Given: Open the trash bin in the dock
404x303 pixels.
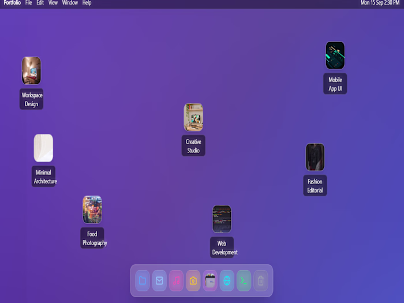Looking at the screenshot, I should [x=261, y=280].
